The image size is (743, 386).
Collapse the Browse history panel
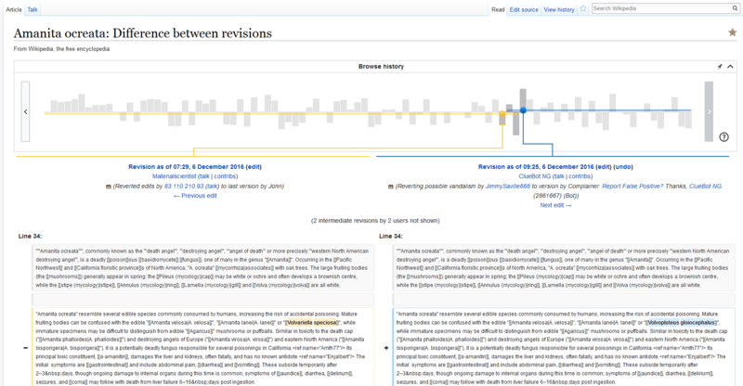[x=729, y=67]
